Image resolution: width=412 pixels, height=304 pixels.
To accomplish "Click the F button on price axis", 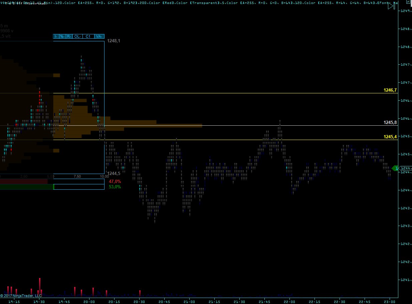I will [x=408, y=2].
